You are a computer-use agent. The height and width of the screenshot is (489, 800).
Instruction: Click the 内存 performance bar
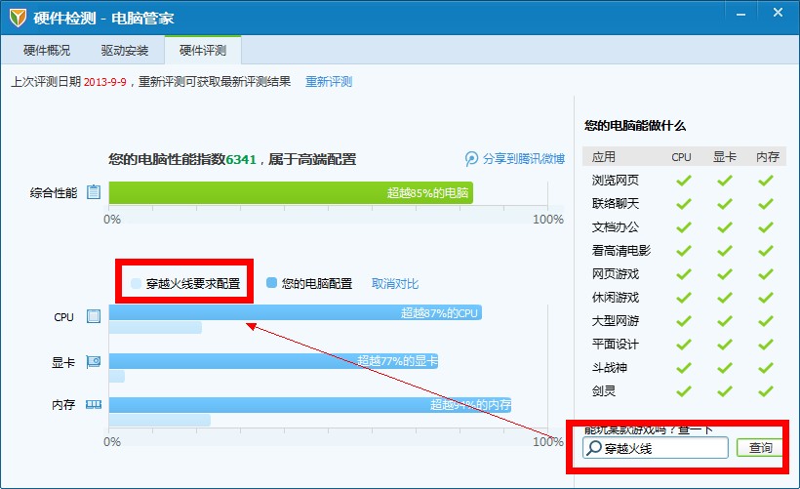(310, 405)
